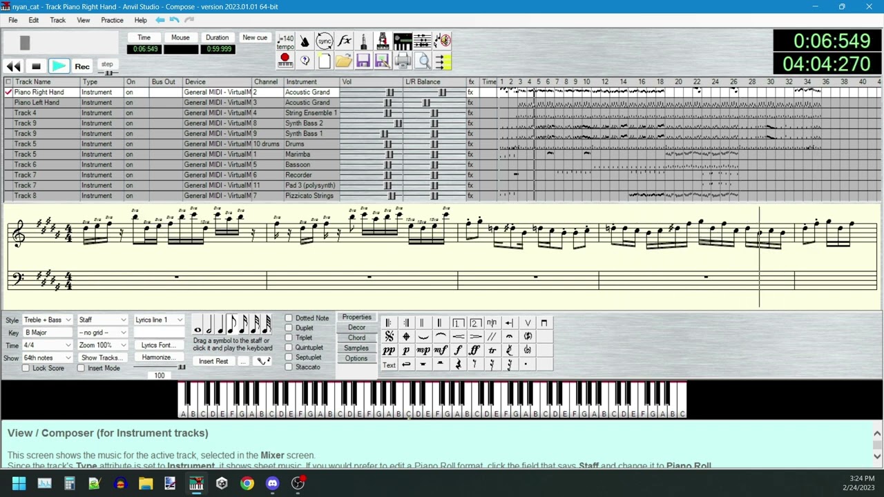Pick the fortissimo ff dynamic marking

474,351
